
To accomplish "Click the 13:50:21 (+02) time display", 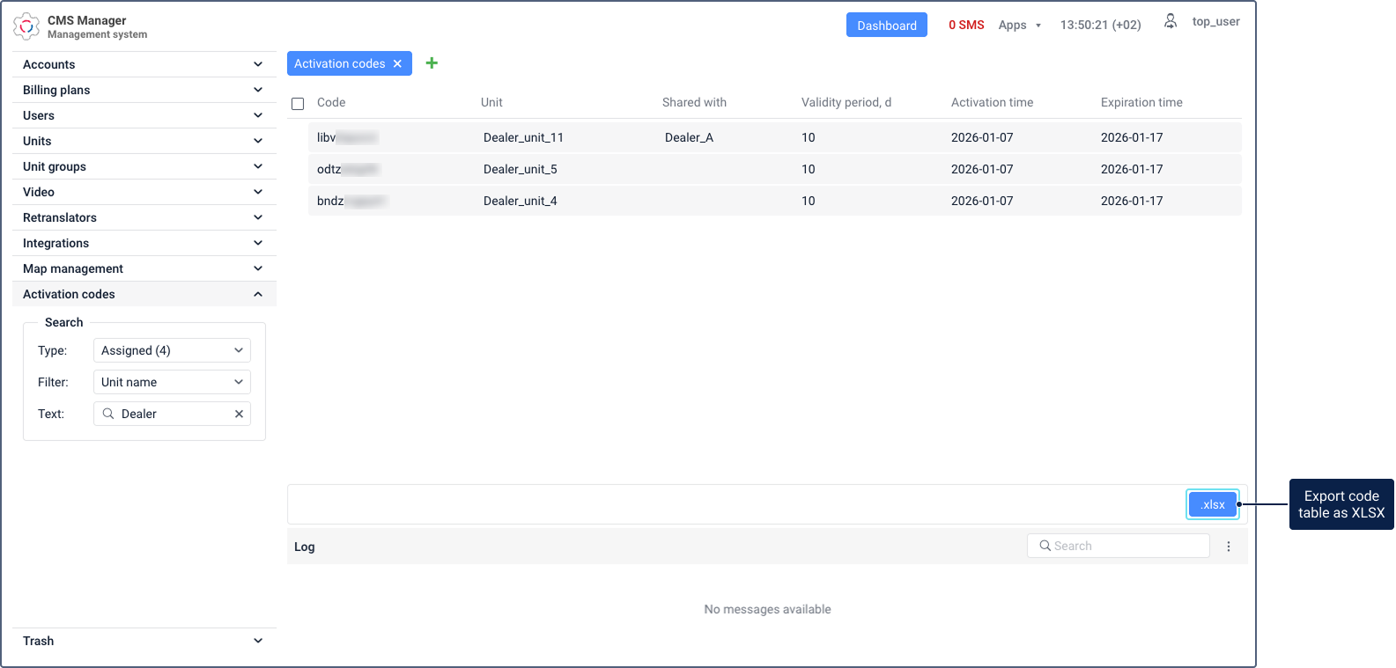I will (1100, 25).
